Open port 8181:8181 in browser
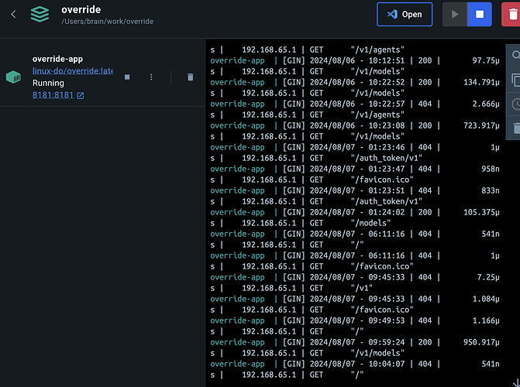This screenshot has width=520, height=387. click(x=53, y=95)
